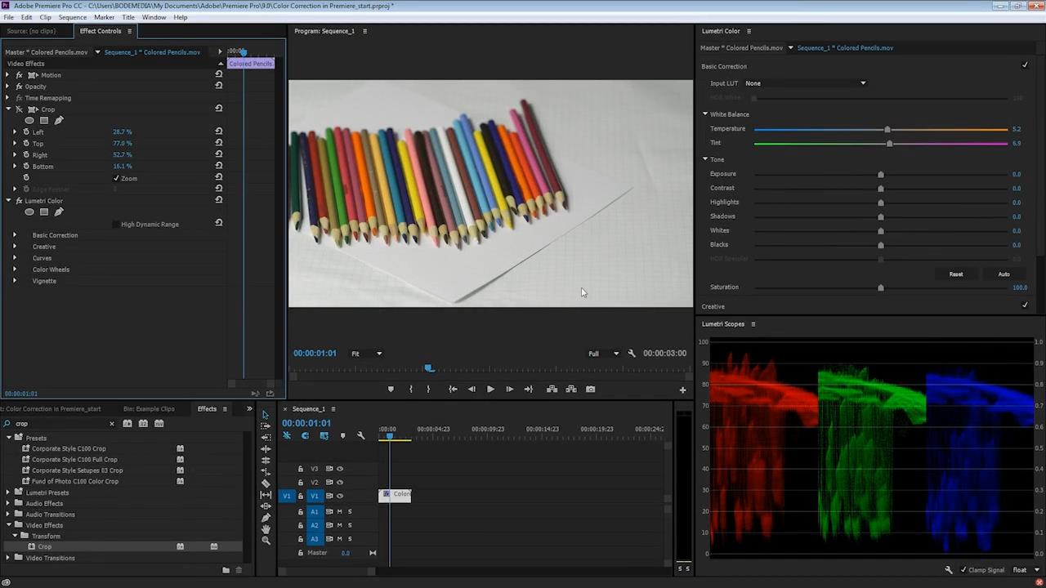Solo audio track A2
Screen dimensions: 1046x588
coord(350,525)
